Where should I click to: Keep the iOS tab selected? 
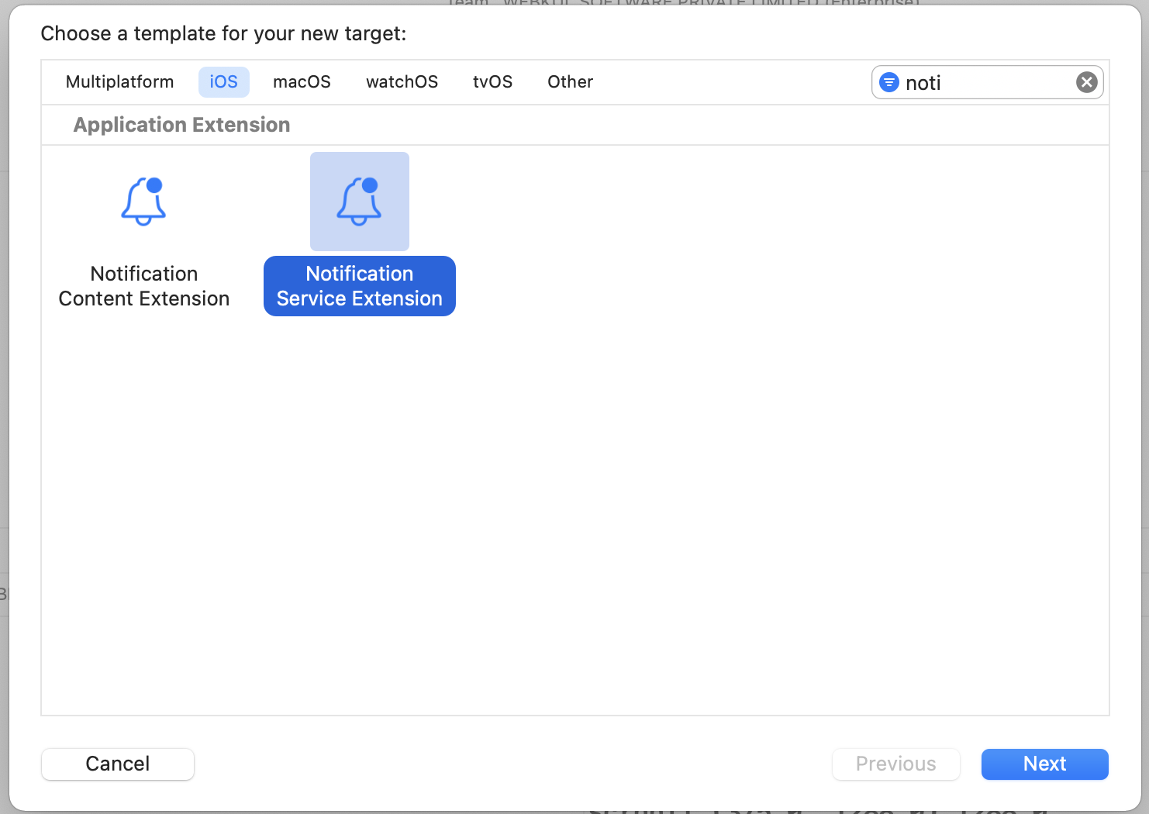223,81
